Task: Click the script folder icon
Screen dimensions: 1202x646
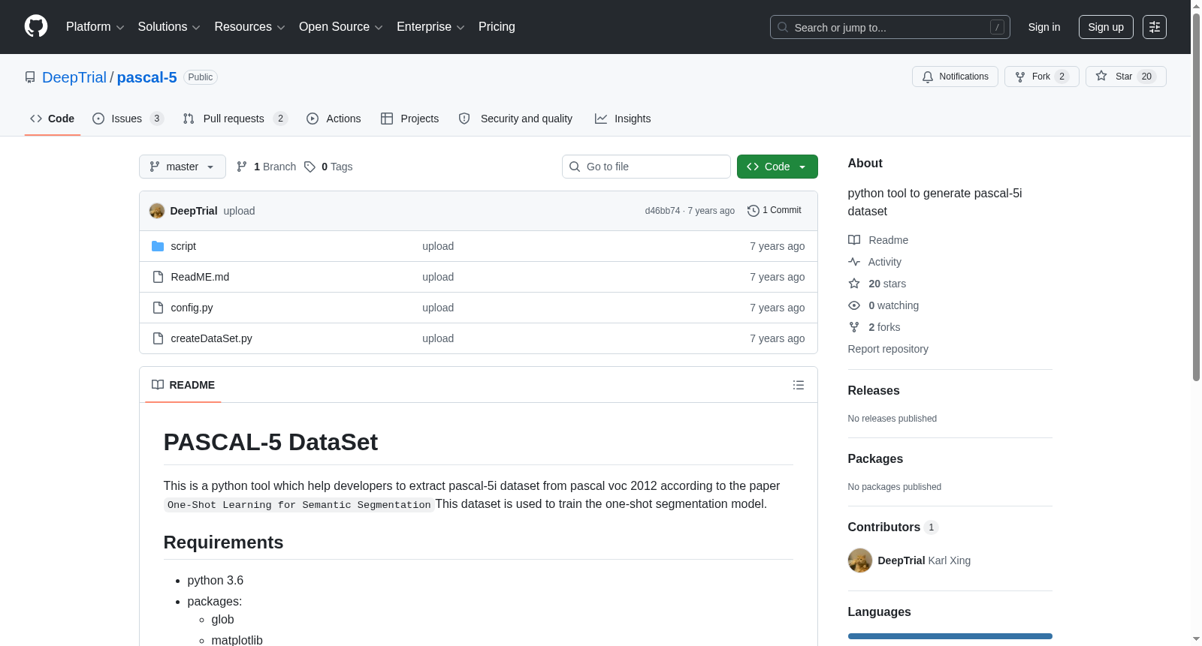Action: (x=158, y=246)
